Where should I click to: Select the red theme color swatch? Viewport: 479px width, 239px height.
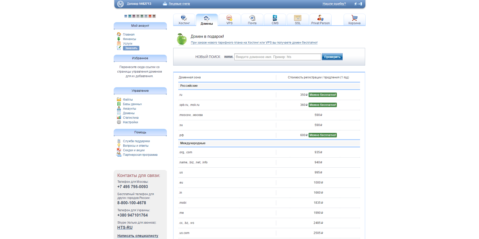pyautogui.click(x=150, y=16)
